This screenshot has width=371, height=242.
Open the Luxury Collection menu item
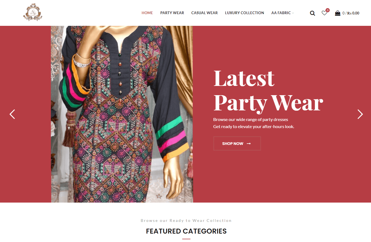click(x=244, y=13)
